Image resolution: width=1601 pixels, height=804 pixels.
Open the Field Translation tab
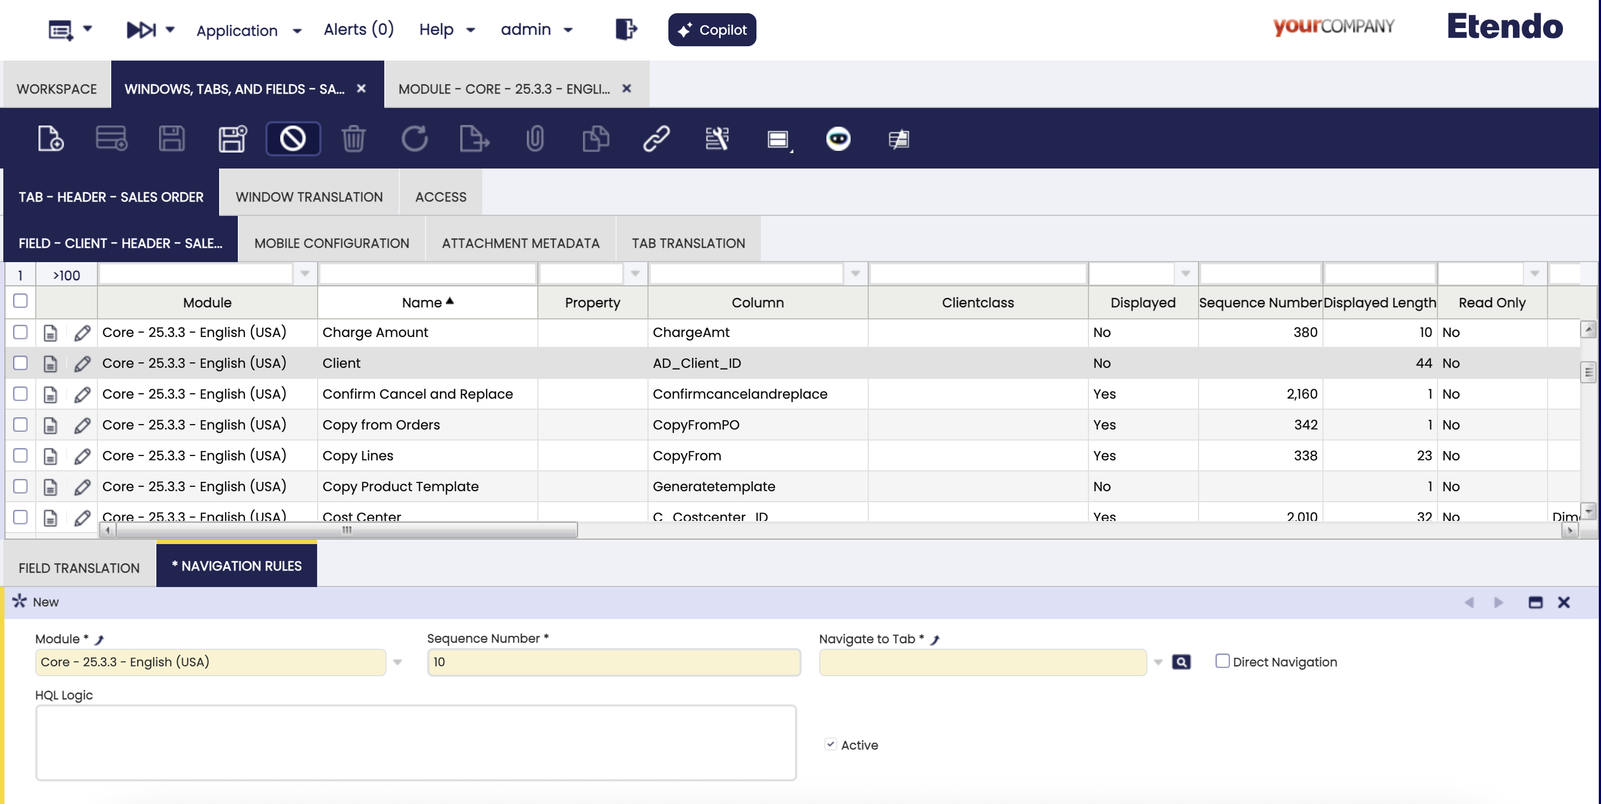[x=79, y=567]
